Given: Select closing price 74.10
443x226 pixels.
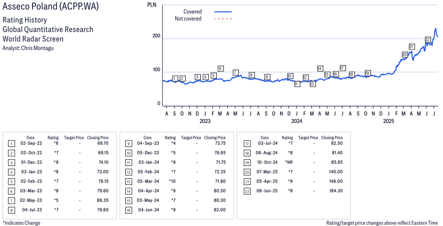Looking at the screenshot, I should [103, 162].
